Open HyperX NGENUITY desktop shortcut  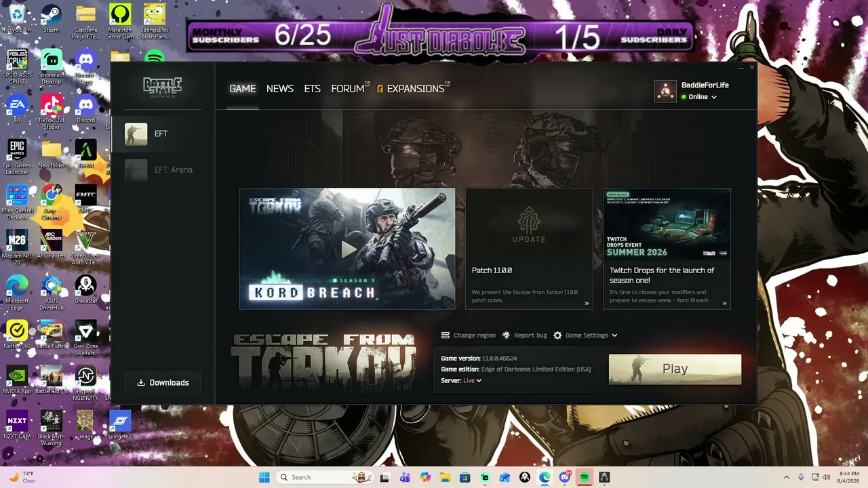click(85, 383)
